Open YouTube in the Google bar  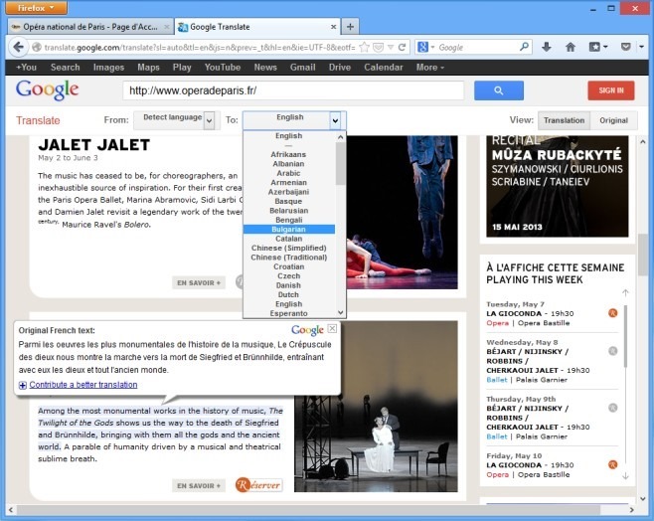point(223,68)
